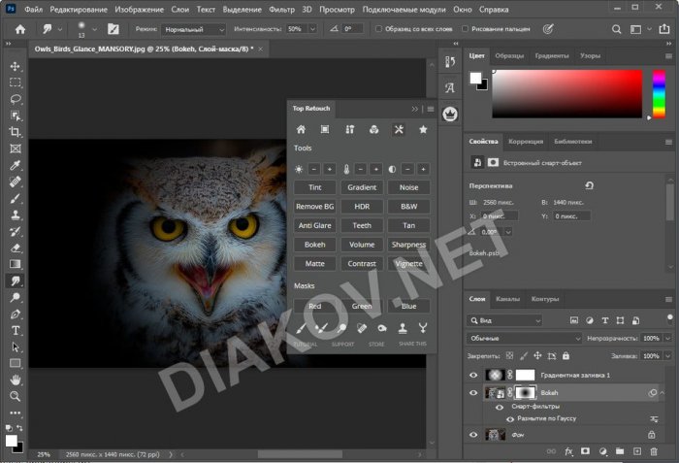Select the Lasso tool

16,98
